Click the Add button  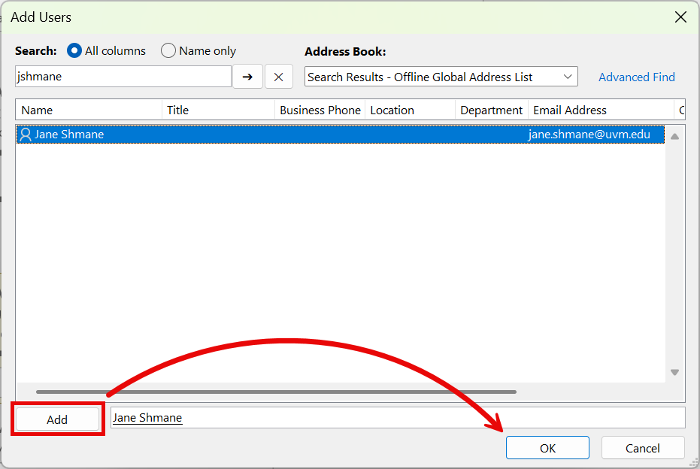tap(57, 419)
